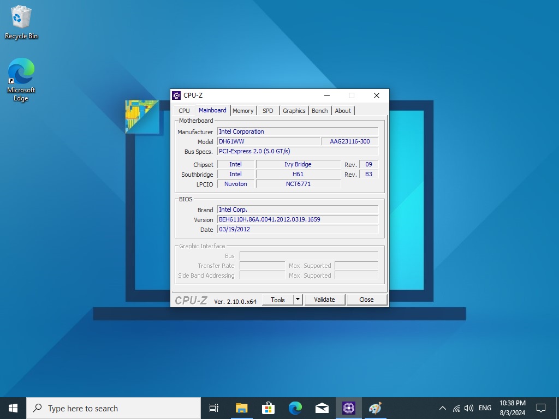
Task: Open the volume control tray icon
Action: tap(469, 408)
